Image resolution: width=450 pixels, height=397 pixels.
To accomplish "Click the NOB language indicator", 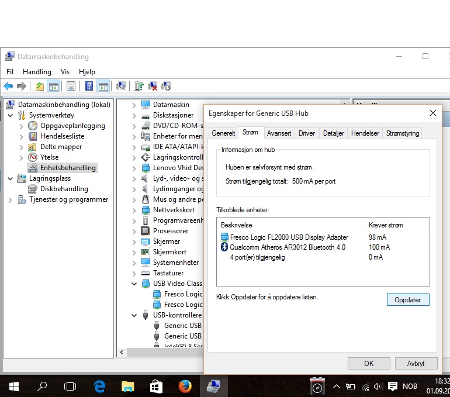I will click(410, 386).
